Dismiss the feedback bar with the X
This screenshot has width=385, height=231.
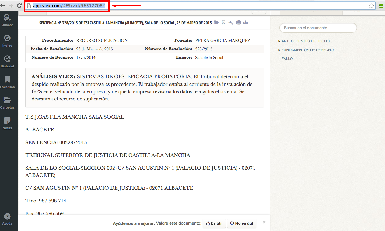(264, 222)
